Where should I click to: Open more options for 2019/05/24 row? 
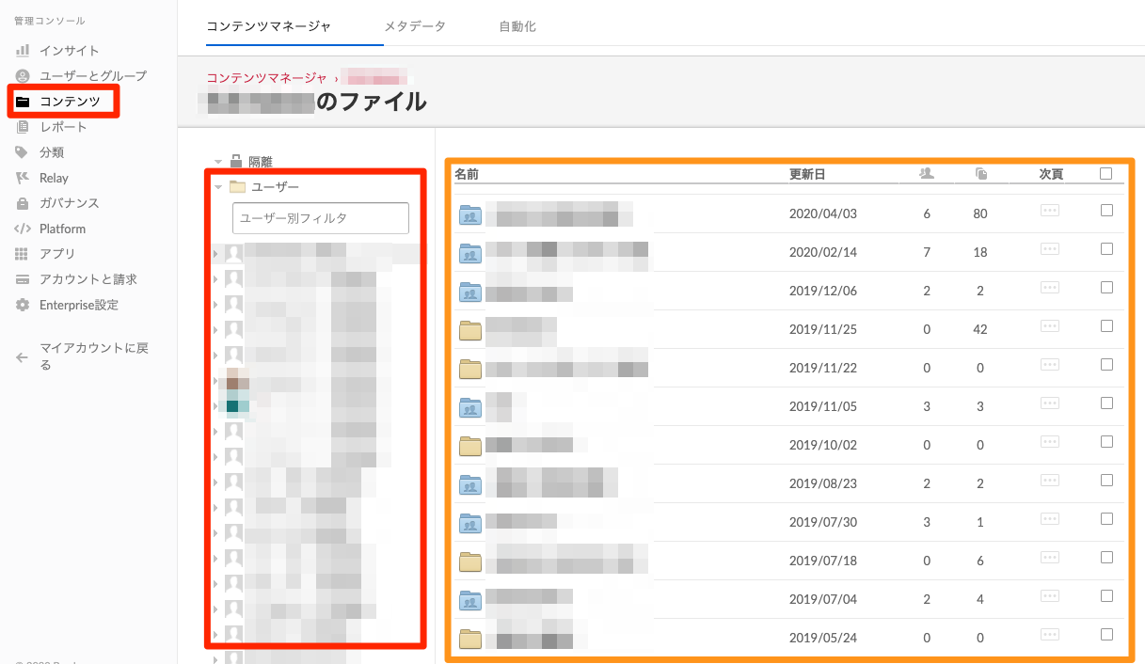tap(1050, 635)
